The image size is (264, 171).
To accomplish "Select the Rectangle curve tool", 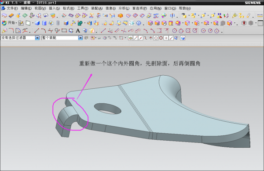I will pos(64,31).
